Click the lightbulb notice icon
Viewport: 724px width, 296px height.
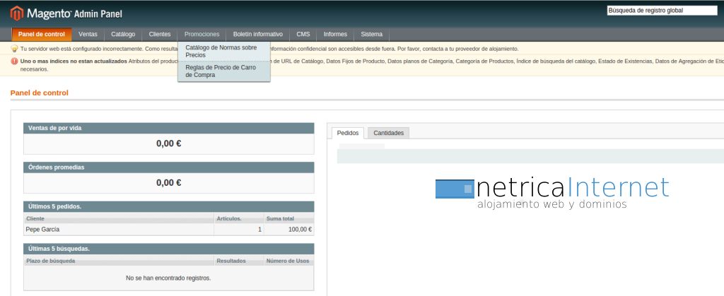tap(14, 49)
